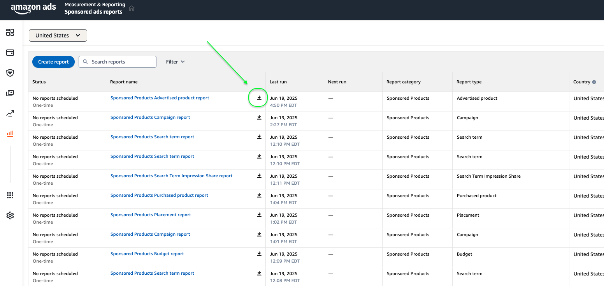Click the Create report button
Viewport: 604px width, 286px height.
pos(53,62)
